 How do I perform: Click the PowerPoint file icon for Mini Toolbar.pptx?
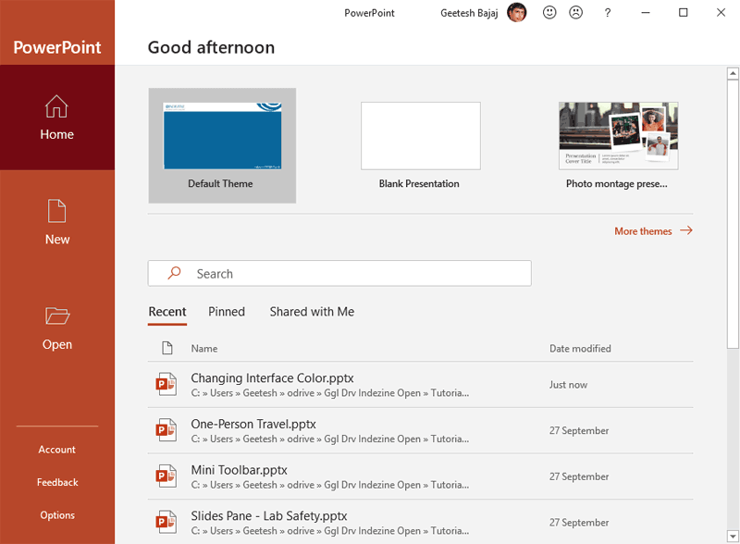166,476
